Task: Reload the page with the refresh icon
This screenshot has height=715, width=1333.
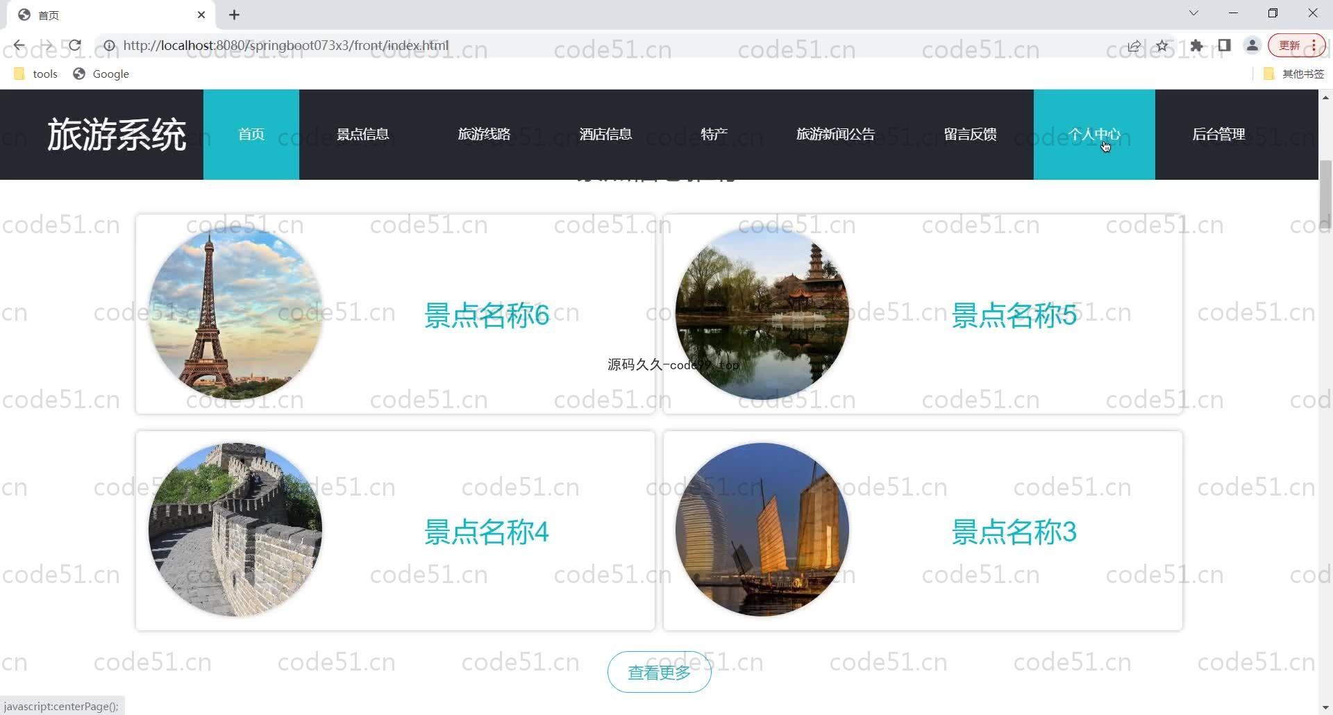Action: (75, 46)
